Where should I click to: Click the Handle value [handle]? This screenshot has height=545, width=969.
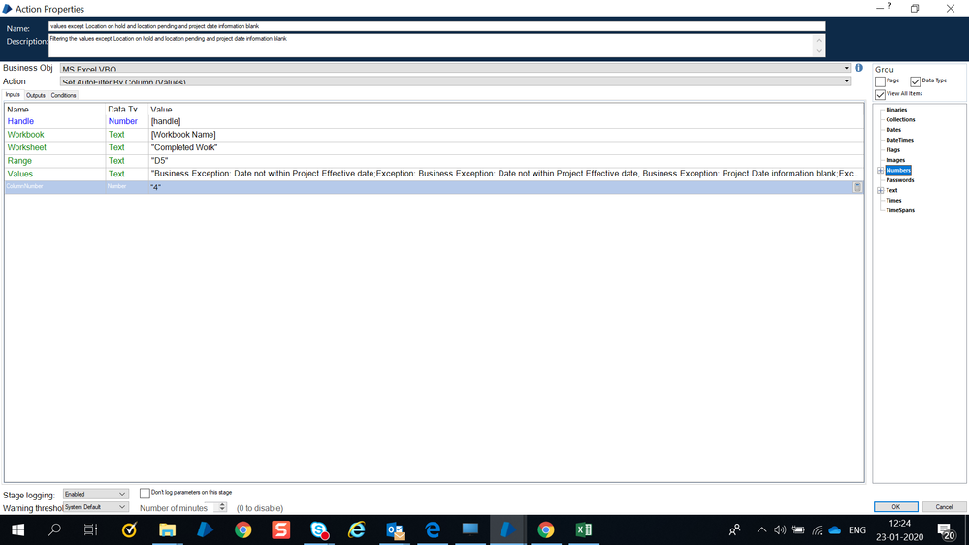166,122
